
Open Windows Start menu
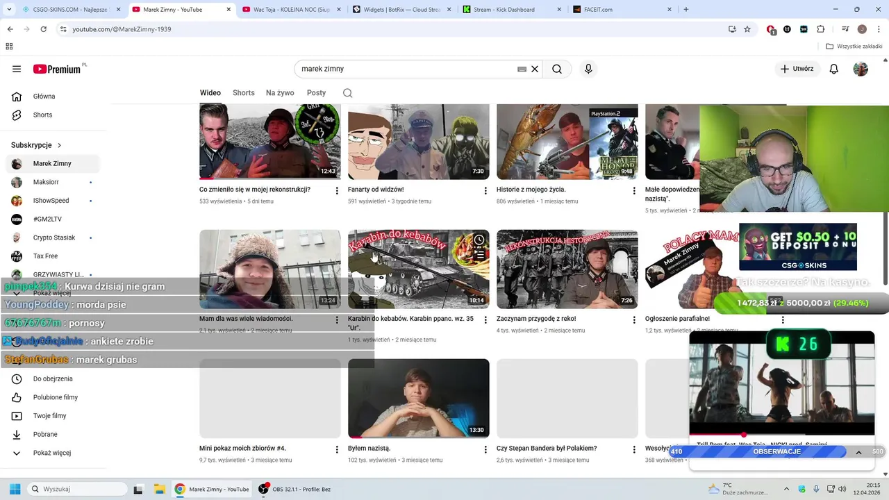tap(15, 489)
